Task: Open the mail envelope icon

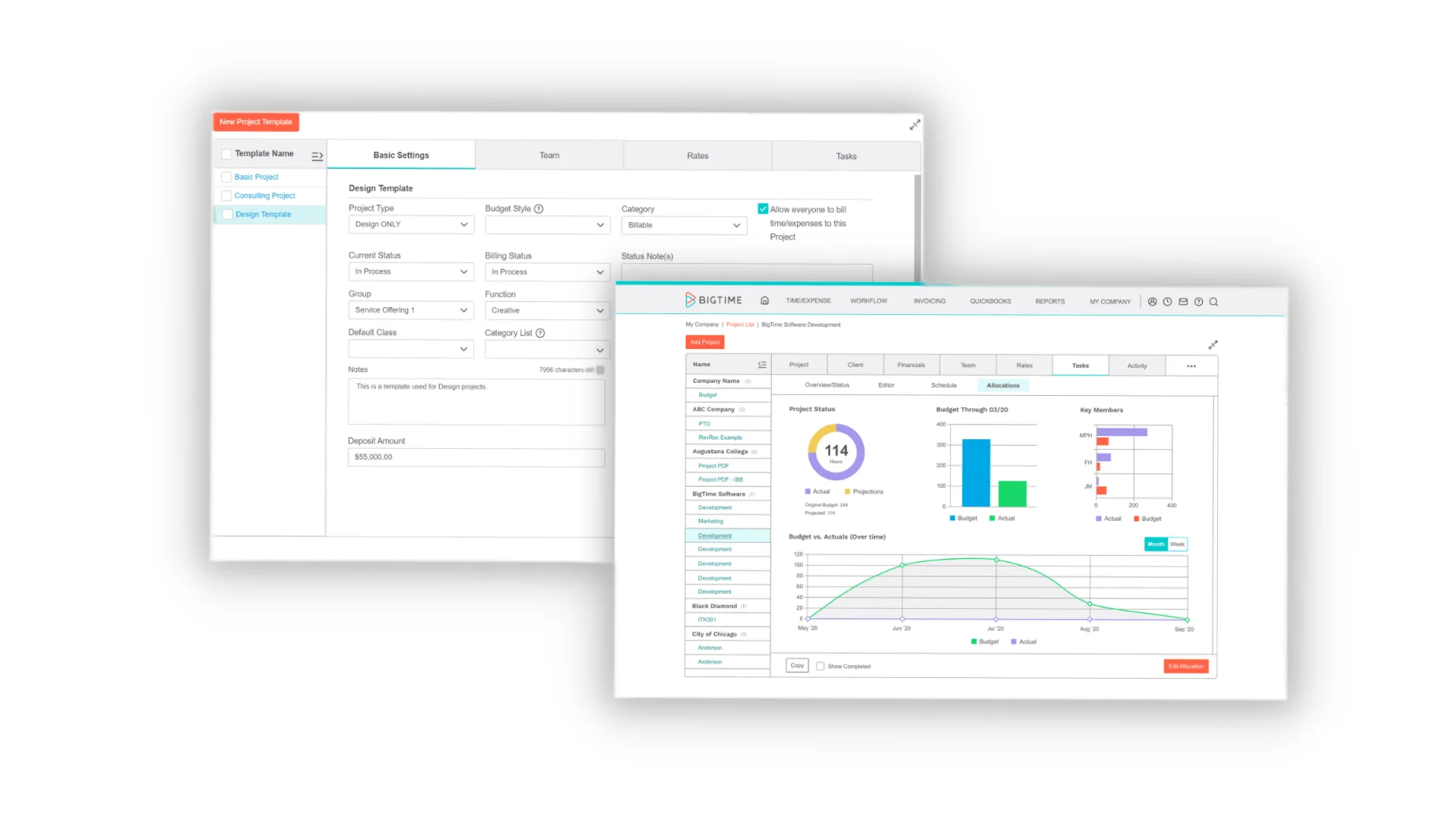Action: (1183, 302)
